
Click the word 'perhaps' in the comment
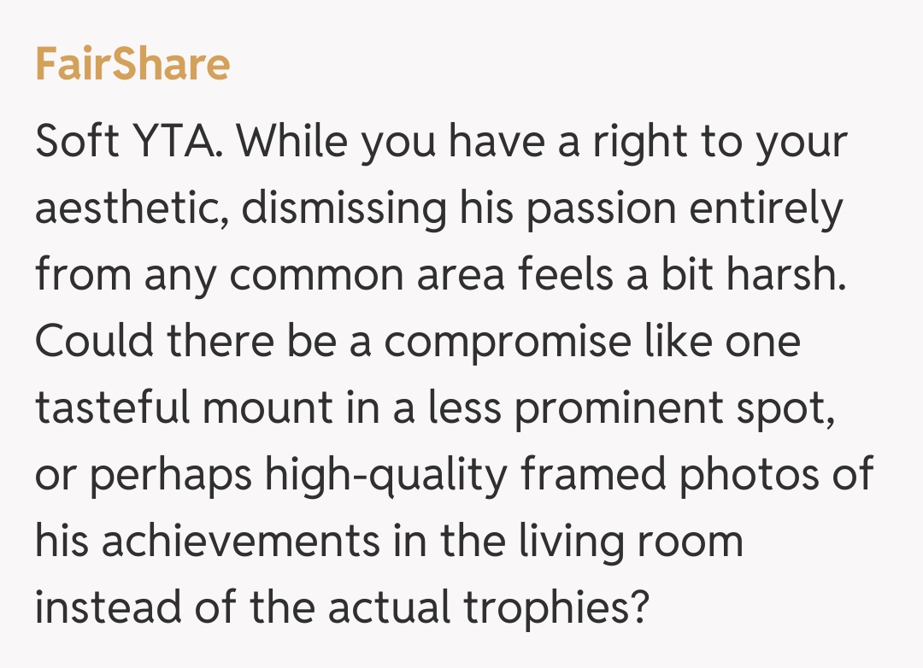171,475
